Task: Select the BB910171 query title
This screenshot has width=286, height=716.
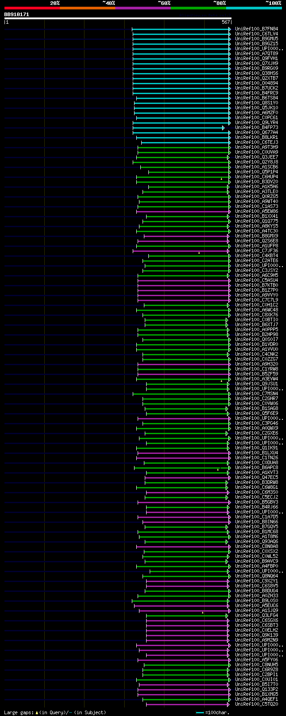Action: 17,14
